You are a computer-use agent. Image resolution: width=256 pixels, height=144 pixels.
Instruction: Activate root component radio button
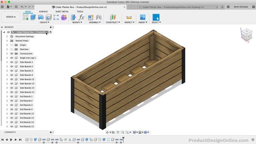[x=50, y=32]
